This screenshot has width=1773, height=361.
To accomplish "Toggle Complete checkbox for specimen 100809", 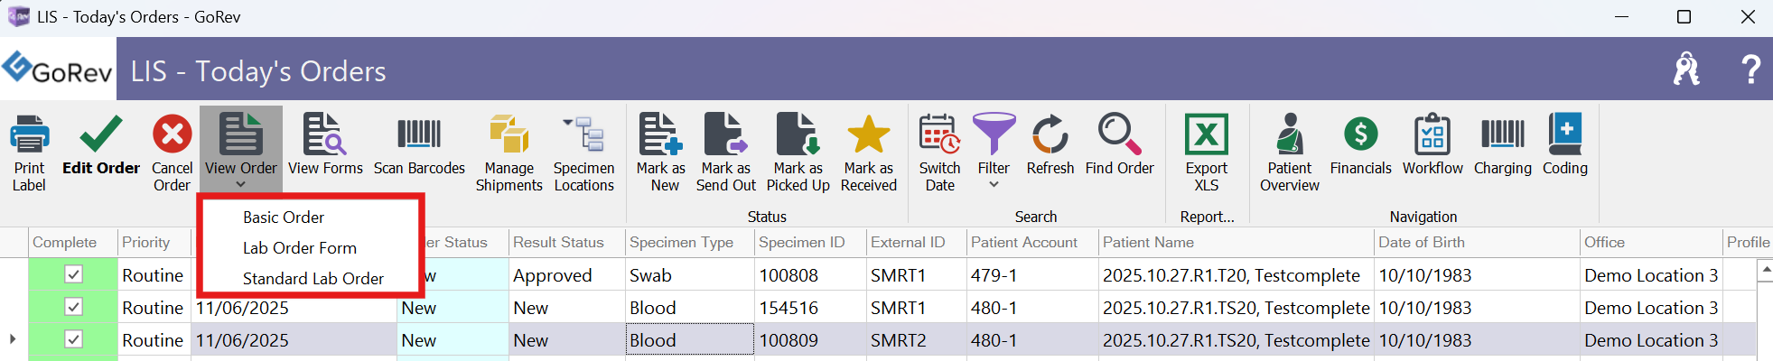I will 74,339.
